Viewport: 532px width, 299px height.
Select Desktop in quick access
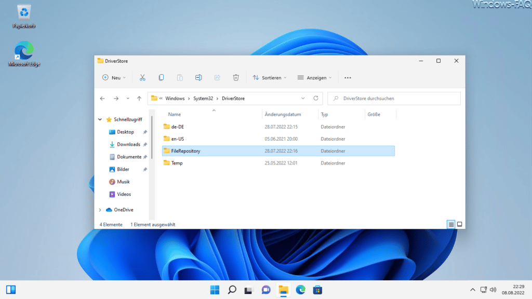125,132
